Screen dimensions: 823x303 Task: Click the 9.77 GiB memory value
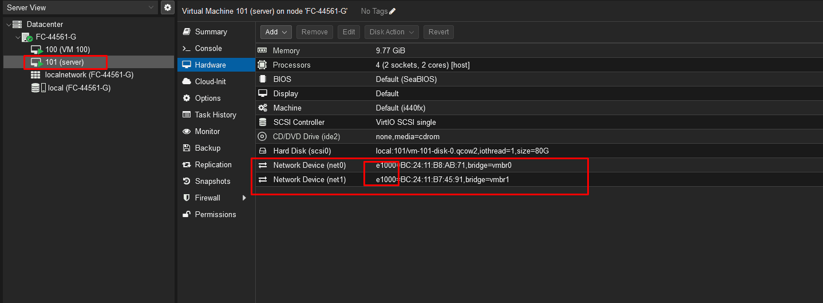(390, 50)
